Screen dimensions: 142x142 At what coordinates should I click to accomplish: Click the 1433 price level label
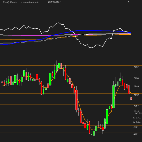[136, 67]
